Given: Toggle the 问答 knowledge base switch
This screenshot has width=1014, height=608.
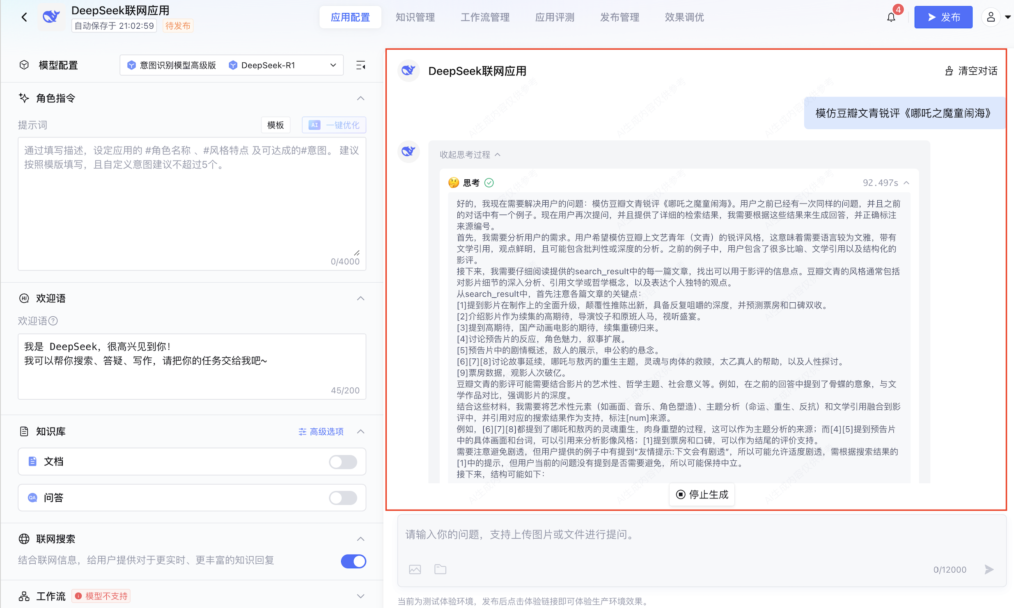Looking at the screenshot, I should 343,498.
